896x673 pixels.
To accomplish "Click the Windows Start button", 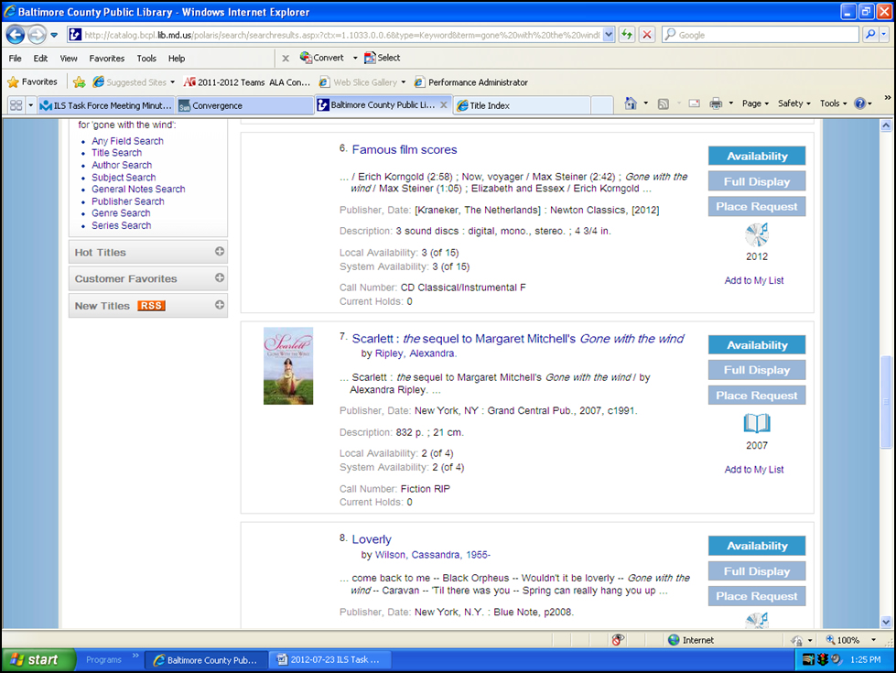I will coord(38,660).
